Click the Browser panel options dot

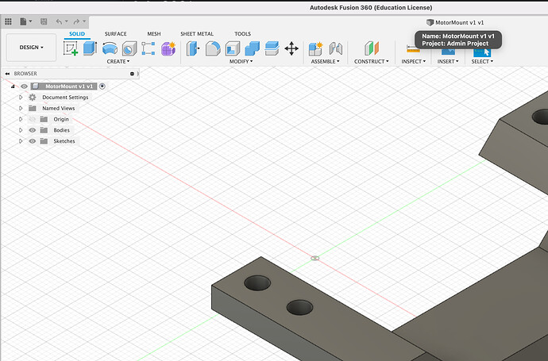pos(132,74)
